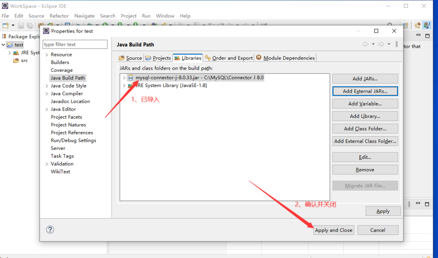The image size is (438, 258).
Task: Click the Add Class Folder... button
Action: coord(365,129)
